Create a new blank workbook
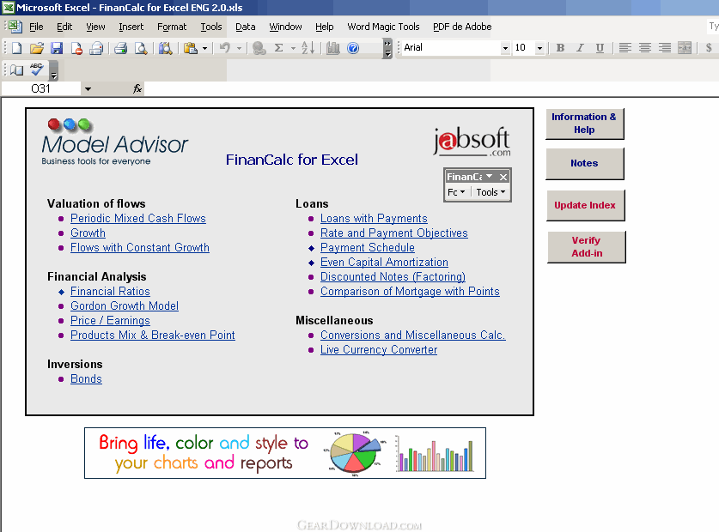 point(16,48)
